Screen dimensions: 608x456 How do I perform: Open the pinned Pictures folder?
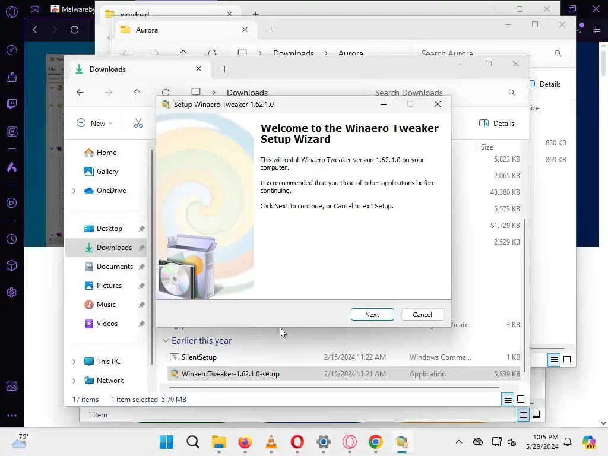coord(103,286)
